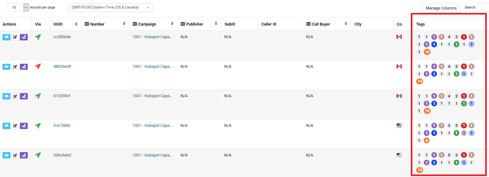This screenshot has height=177, width=489.
Task: Click the eye view icon for cc58564e
Action: click(x=6, y=37)
